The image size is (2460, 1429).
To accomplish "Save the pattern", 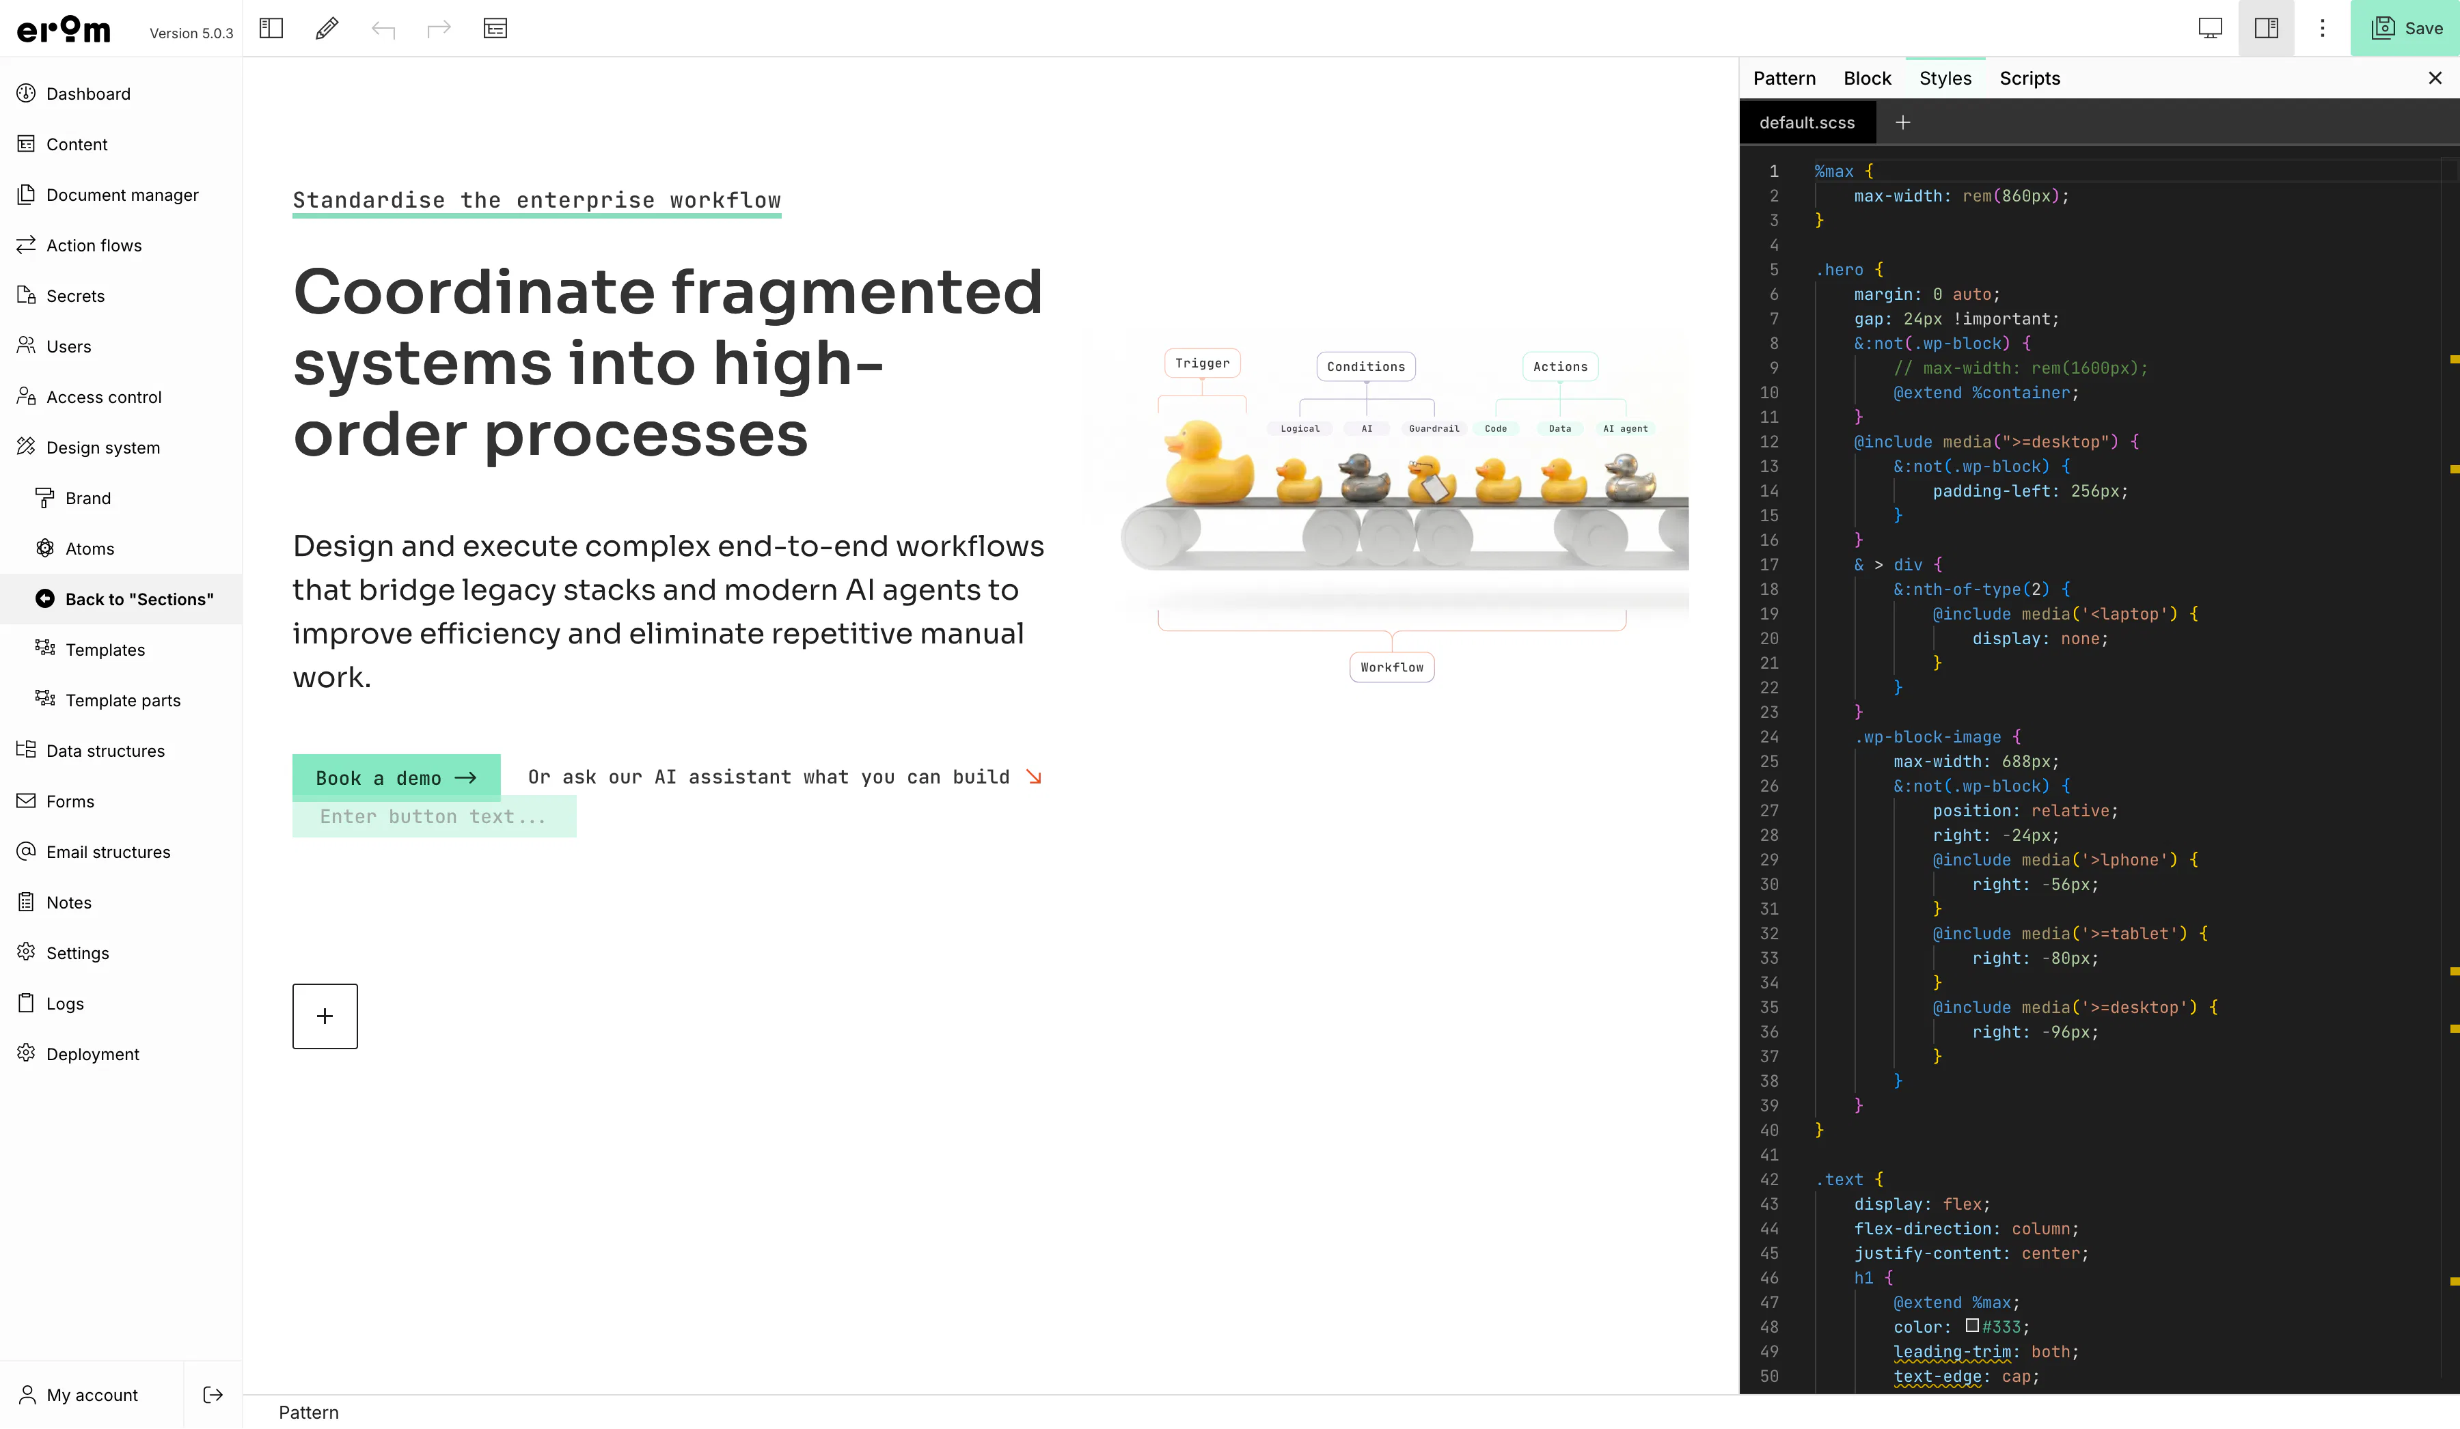I will (2406, 28).
